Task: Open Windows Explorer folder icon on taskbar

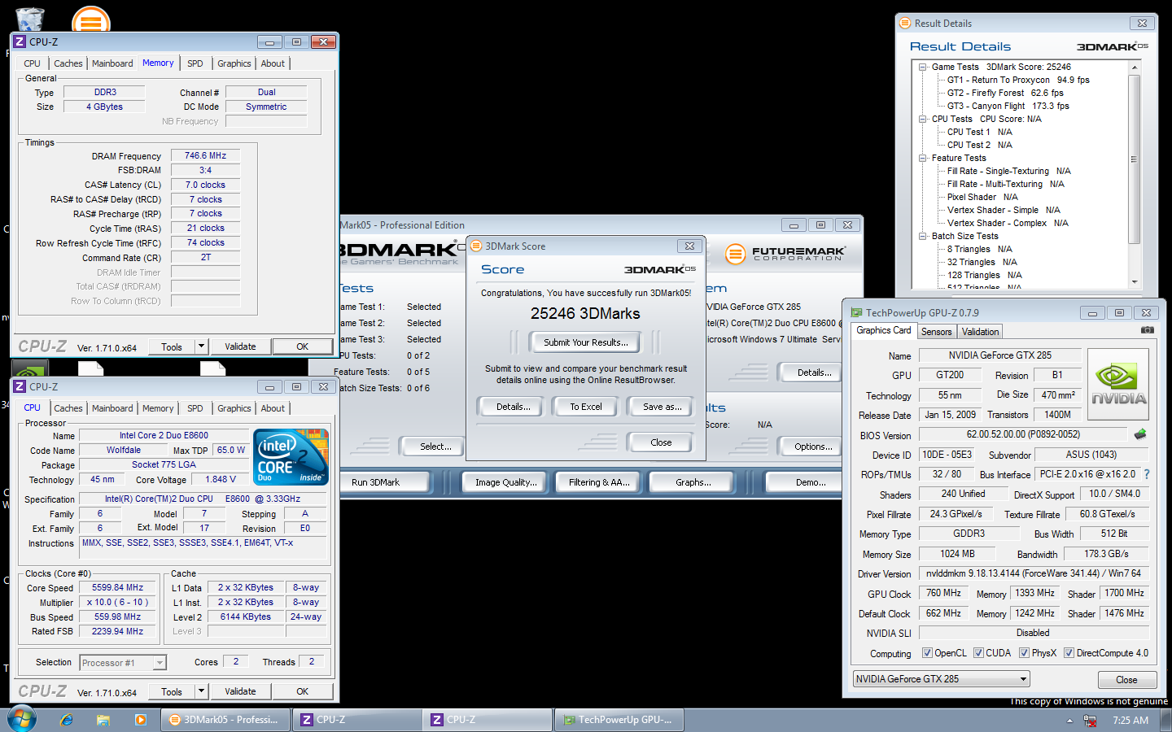Action: tap(103, 720)
